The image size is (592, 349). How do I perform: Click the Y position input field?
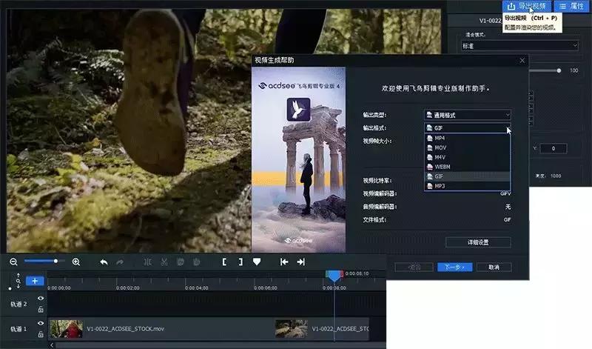point(553,149)
